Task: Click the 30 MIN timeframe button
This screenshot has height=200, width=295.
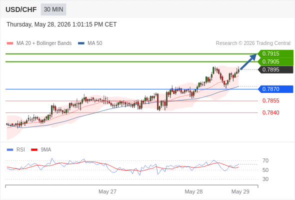Action: pyautogui.click(x=53, y=9)
